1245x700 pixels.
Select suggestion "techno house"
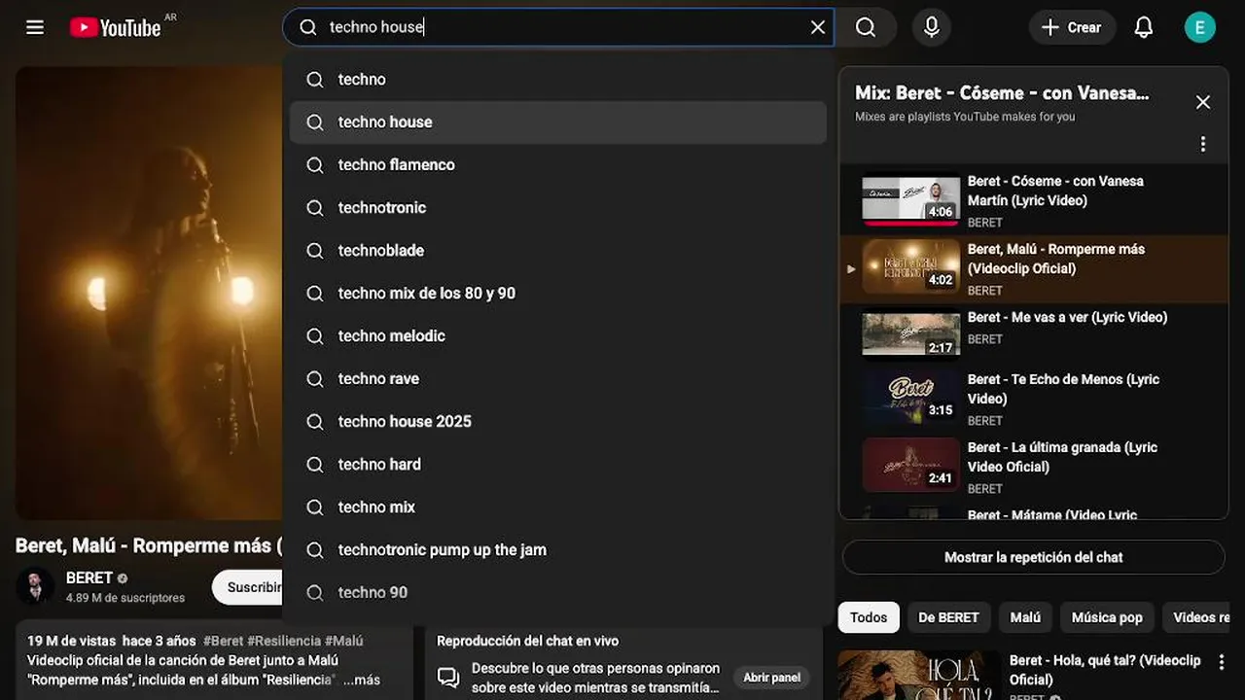pos(558,122)
